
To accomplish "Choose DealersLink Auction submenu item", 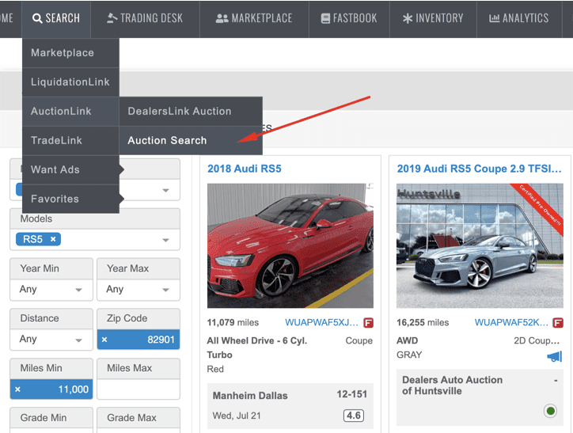I will tap(191, 111).
